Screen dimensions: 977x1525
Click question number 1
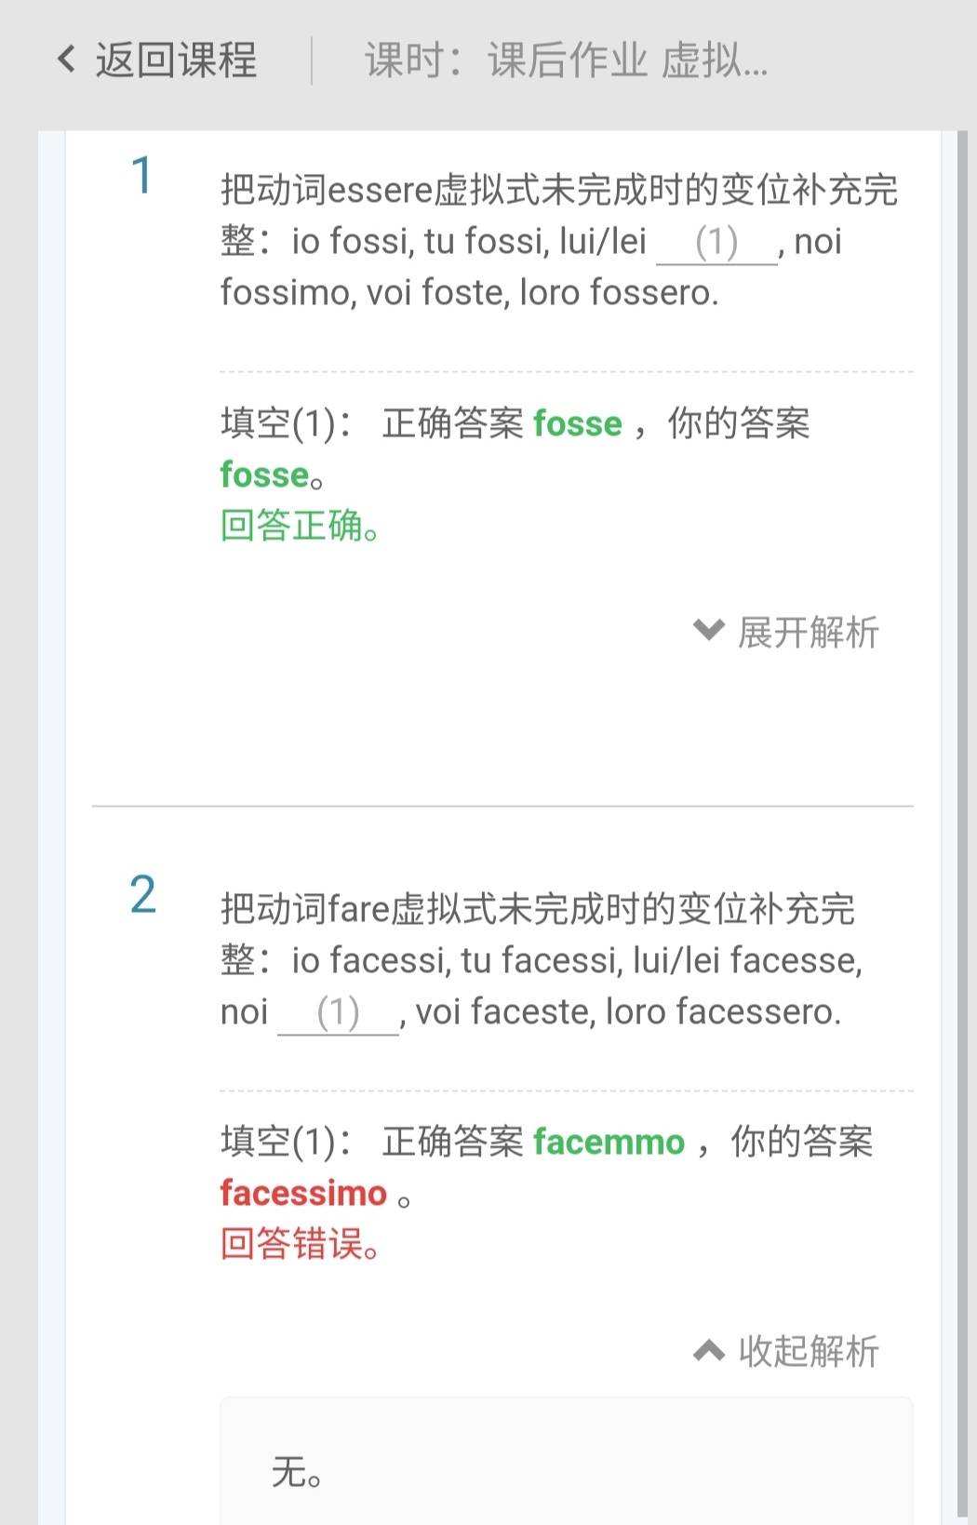pos(141,176)
